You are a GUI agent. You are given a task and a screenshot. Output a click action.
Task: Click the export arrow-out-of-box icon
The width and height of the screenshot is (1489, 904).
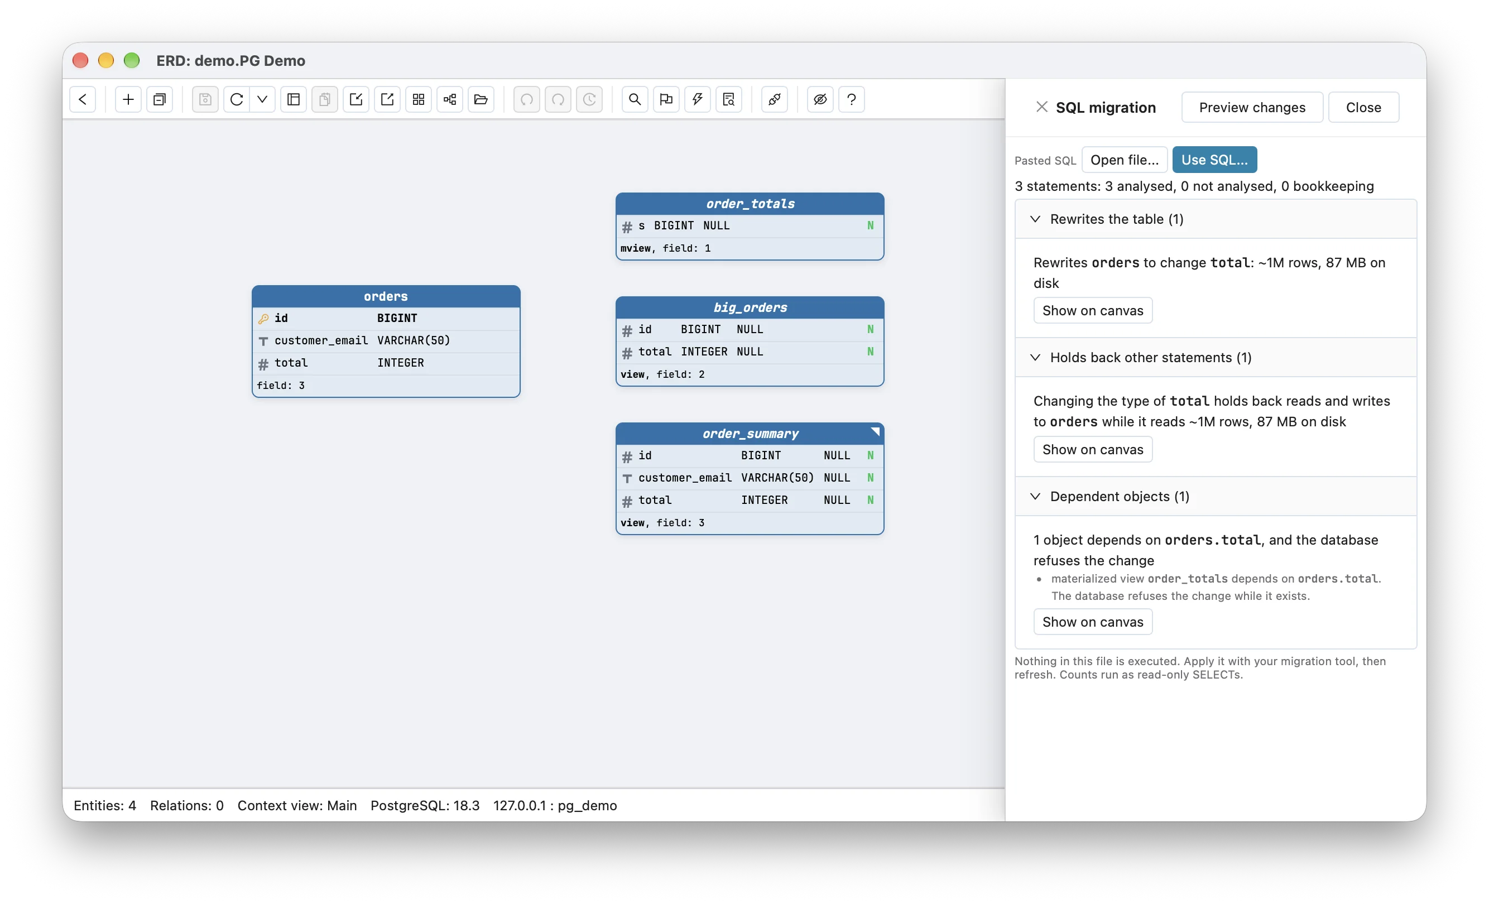click(387, 99)
